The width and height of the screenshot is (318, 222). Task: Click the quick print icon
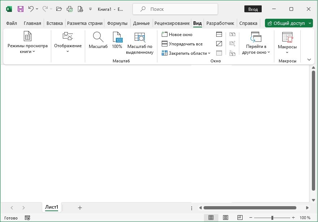click(70, 9)
